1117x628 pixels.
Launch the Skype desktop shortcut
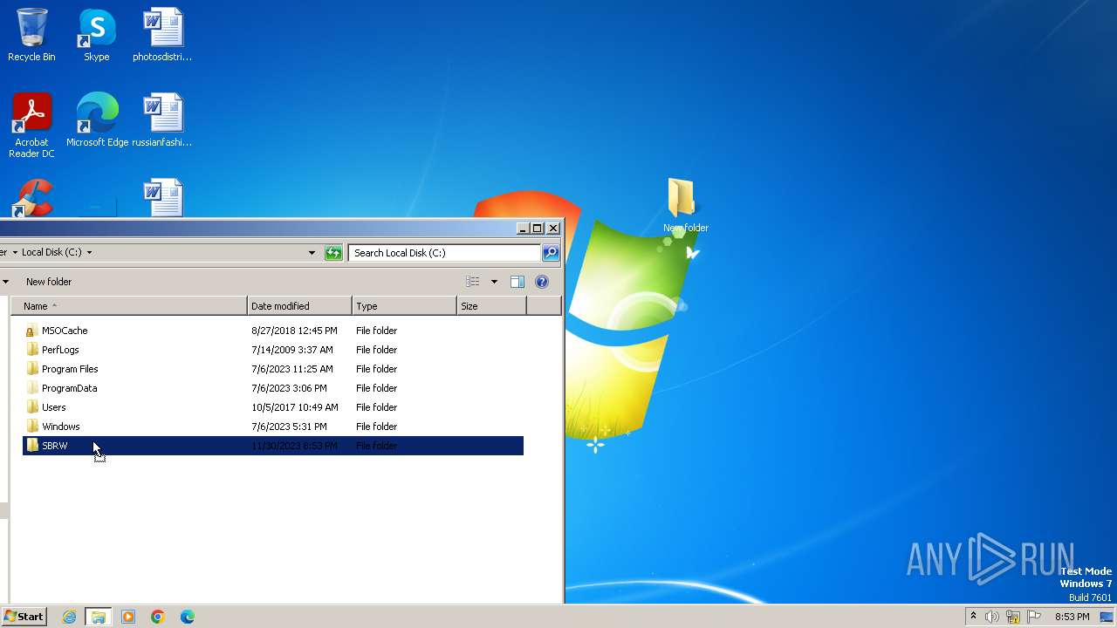[x=96, y=35]
